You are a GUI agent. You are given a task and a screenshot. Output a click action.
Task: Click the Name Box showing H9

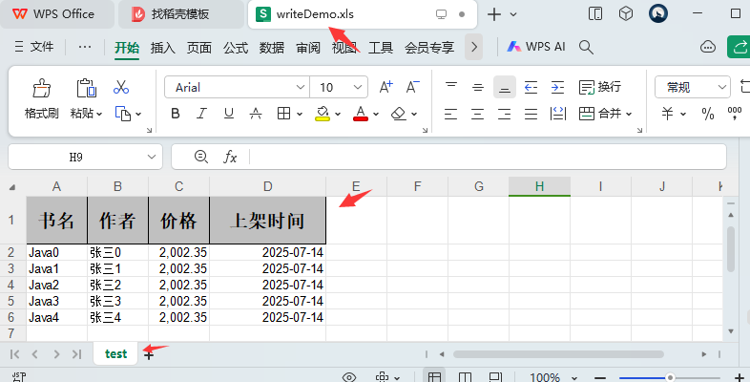click(x=85, y=157)
